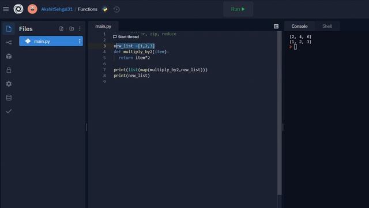Switch to the Console tab
The height and width of the screenshot is (208, 369).
point(299,26)
